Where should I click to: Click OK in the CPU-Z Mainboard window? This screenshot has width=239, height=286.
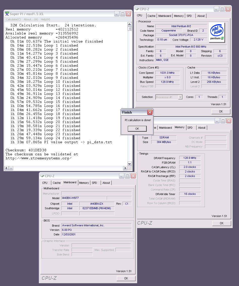(126, 278)
